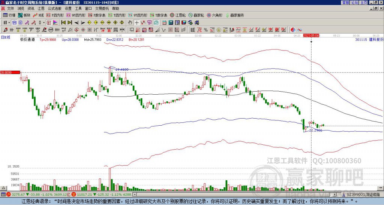Image resolution: width=384 pixels, height=205 pixels.
Task: Open the 江恩 menu
Action: click(41, 9)
